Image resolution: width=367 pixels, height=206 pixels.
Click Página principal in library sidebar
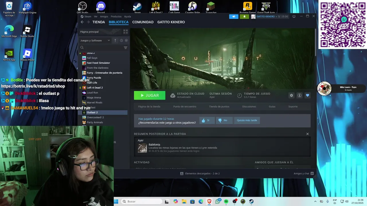tap(100, 32)
